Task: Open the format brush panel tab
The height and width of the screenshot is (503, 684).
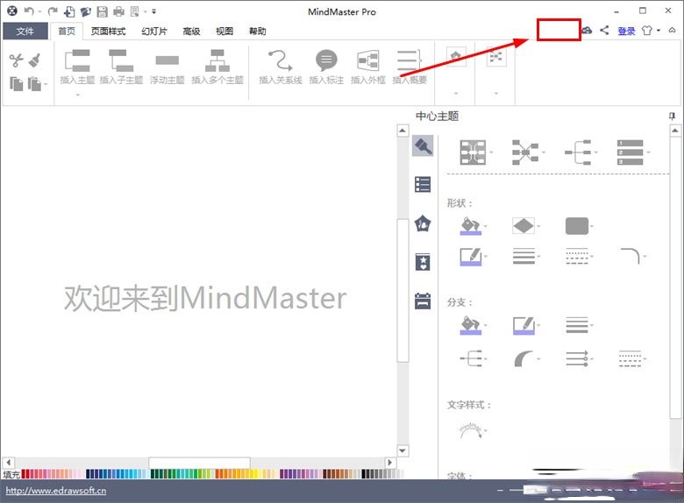Action: [423, 145]
